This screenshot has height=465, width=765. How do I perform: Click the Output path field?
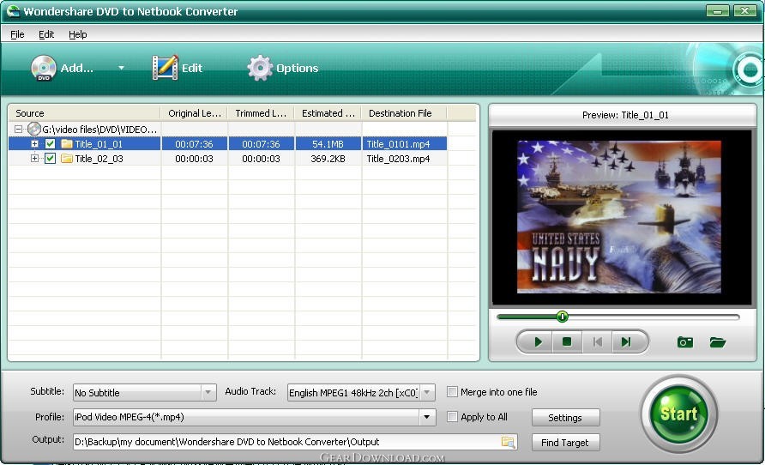pyautogui.click(x=295, y=442)
